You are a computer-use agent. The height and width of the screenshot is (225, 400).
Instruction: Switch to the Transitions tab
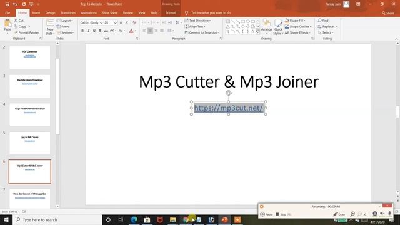tap(68, 12)
